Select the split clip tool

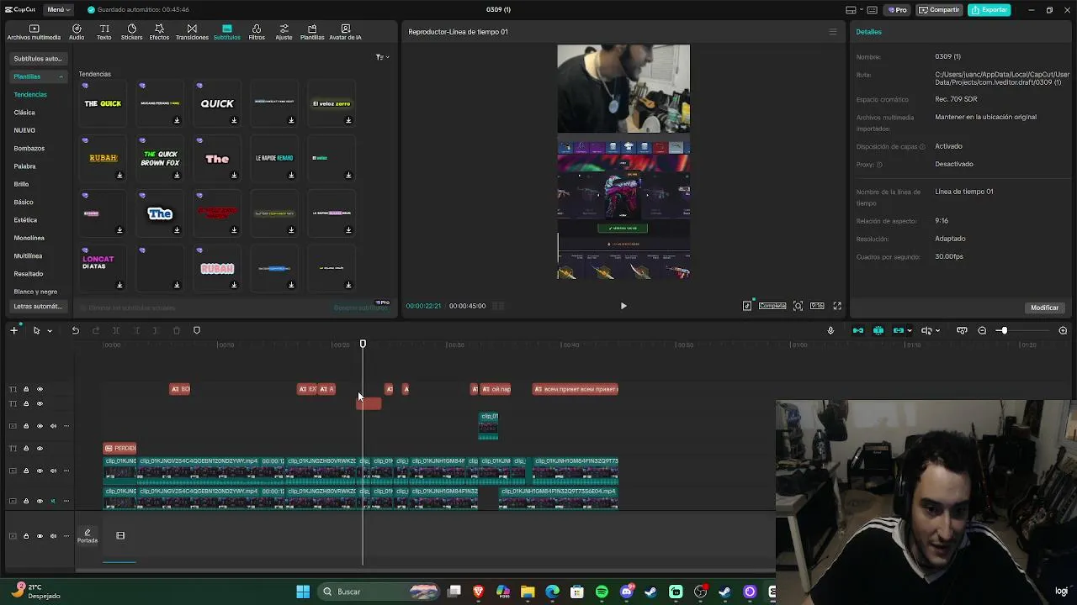pyautogui.click(x=116, y=330)
